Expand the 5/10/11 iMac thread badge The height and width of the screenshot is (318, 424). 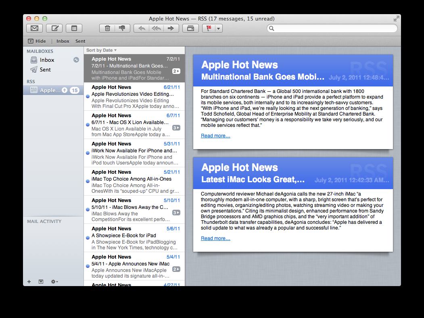click(x=176, y=213)
